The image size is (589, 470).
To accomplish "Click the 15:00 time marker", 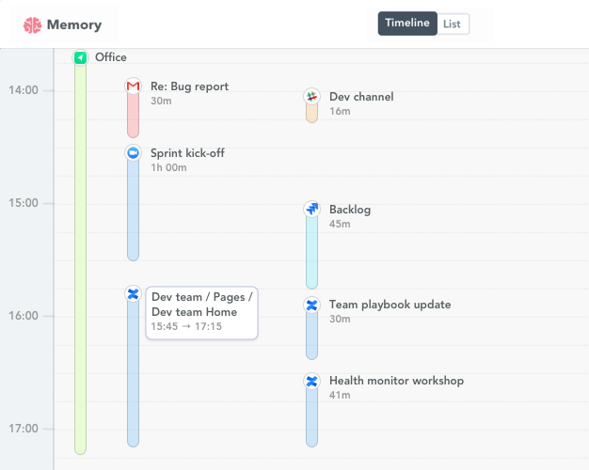I will coord(24,203).
